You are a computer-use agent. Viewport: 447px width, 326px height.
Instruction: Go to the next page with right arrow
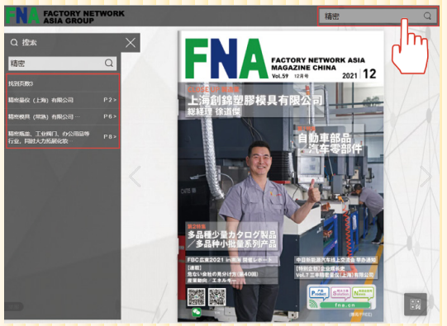click(426, 177)
